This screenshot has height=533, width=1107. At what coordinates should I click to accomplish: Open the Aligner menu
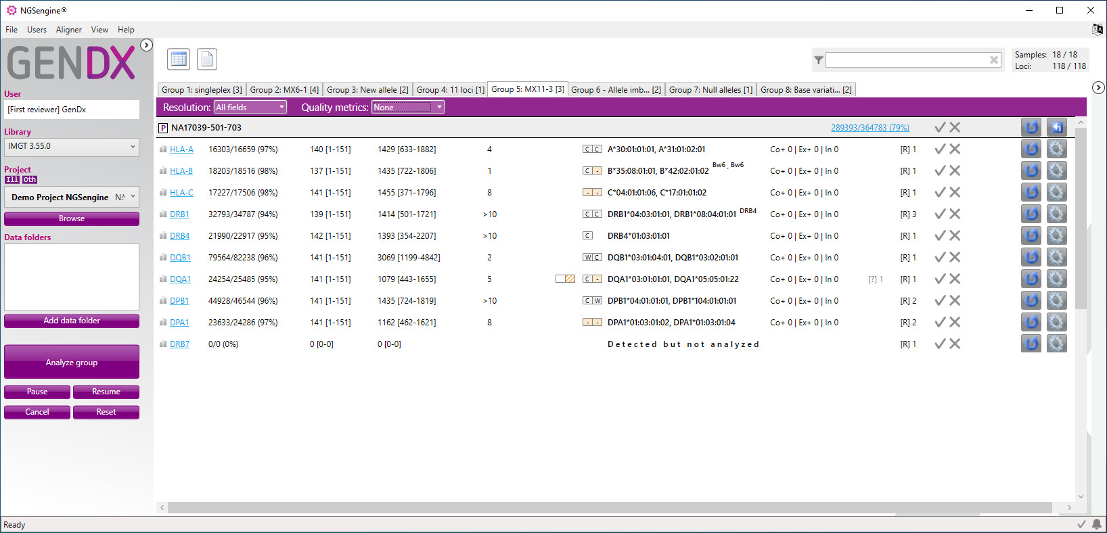coord(68,30)
